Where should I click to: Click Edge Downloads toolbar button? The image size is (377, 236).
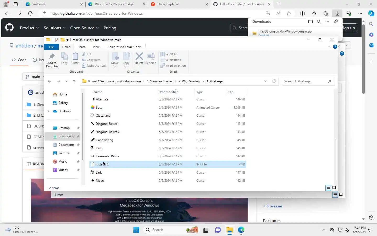(337, 13)
